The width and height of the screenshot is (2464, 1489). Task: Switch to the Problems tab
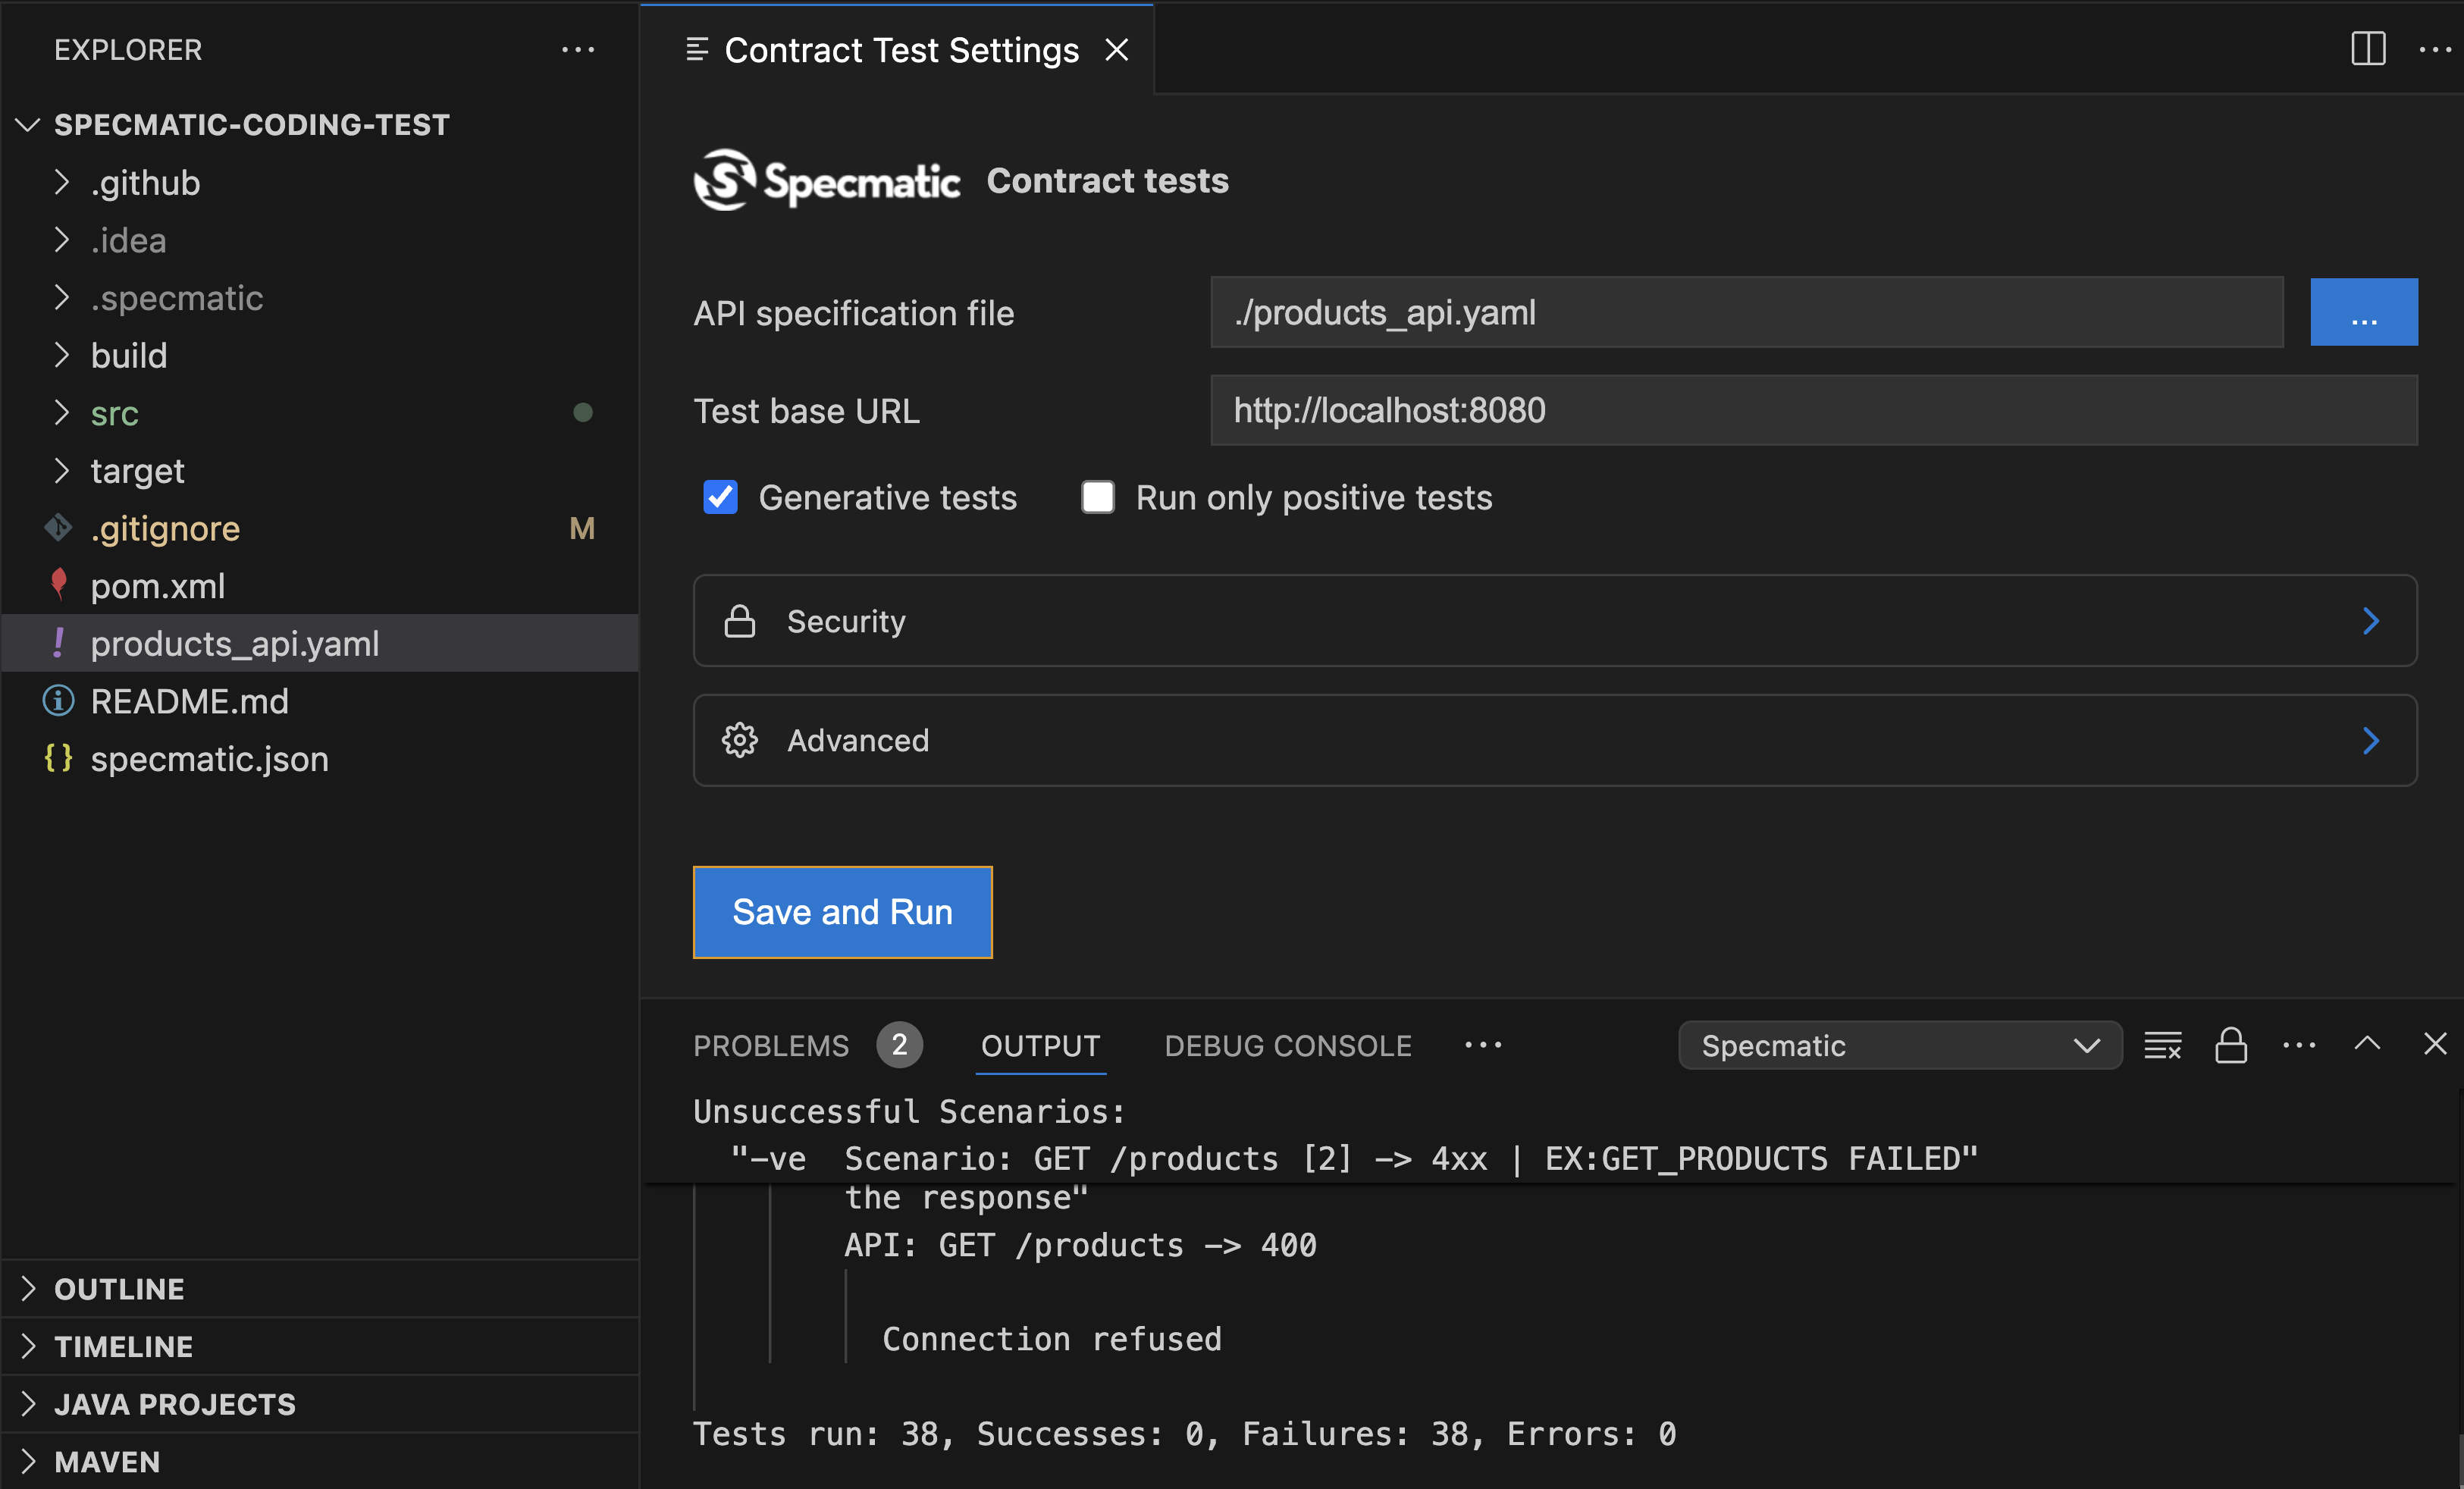tap(771, 1045)
